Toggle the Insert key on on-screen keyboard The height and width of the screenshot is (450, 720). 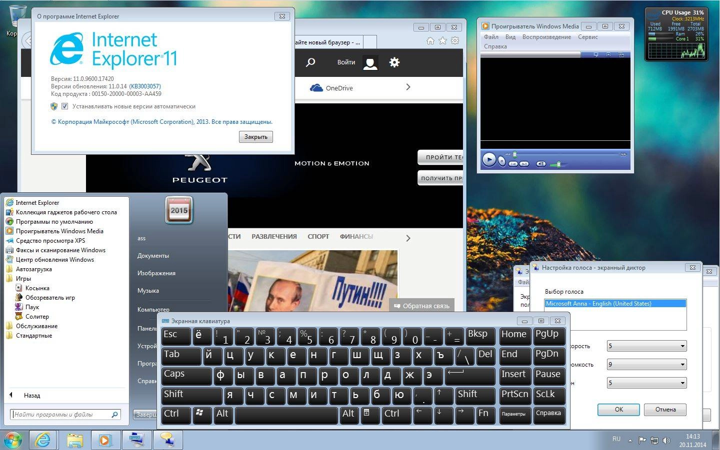pyautogui.click(x=515, y=376)
